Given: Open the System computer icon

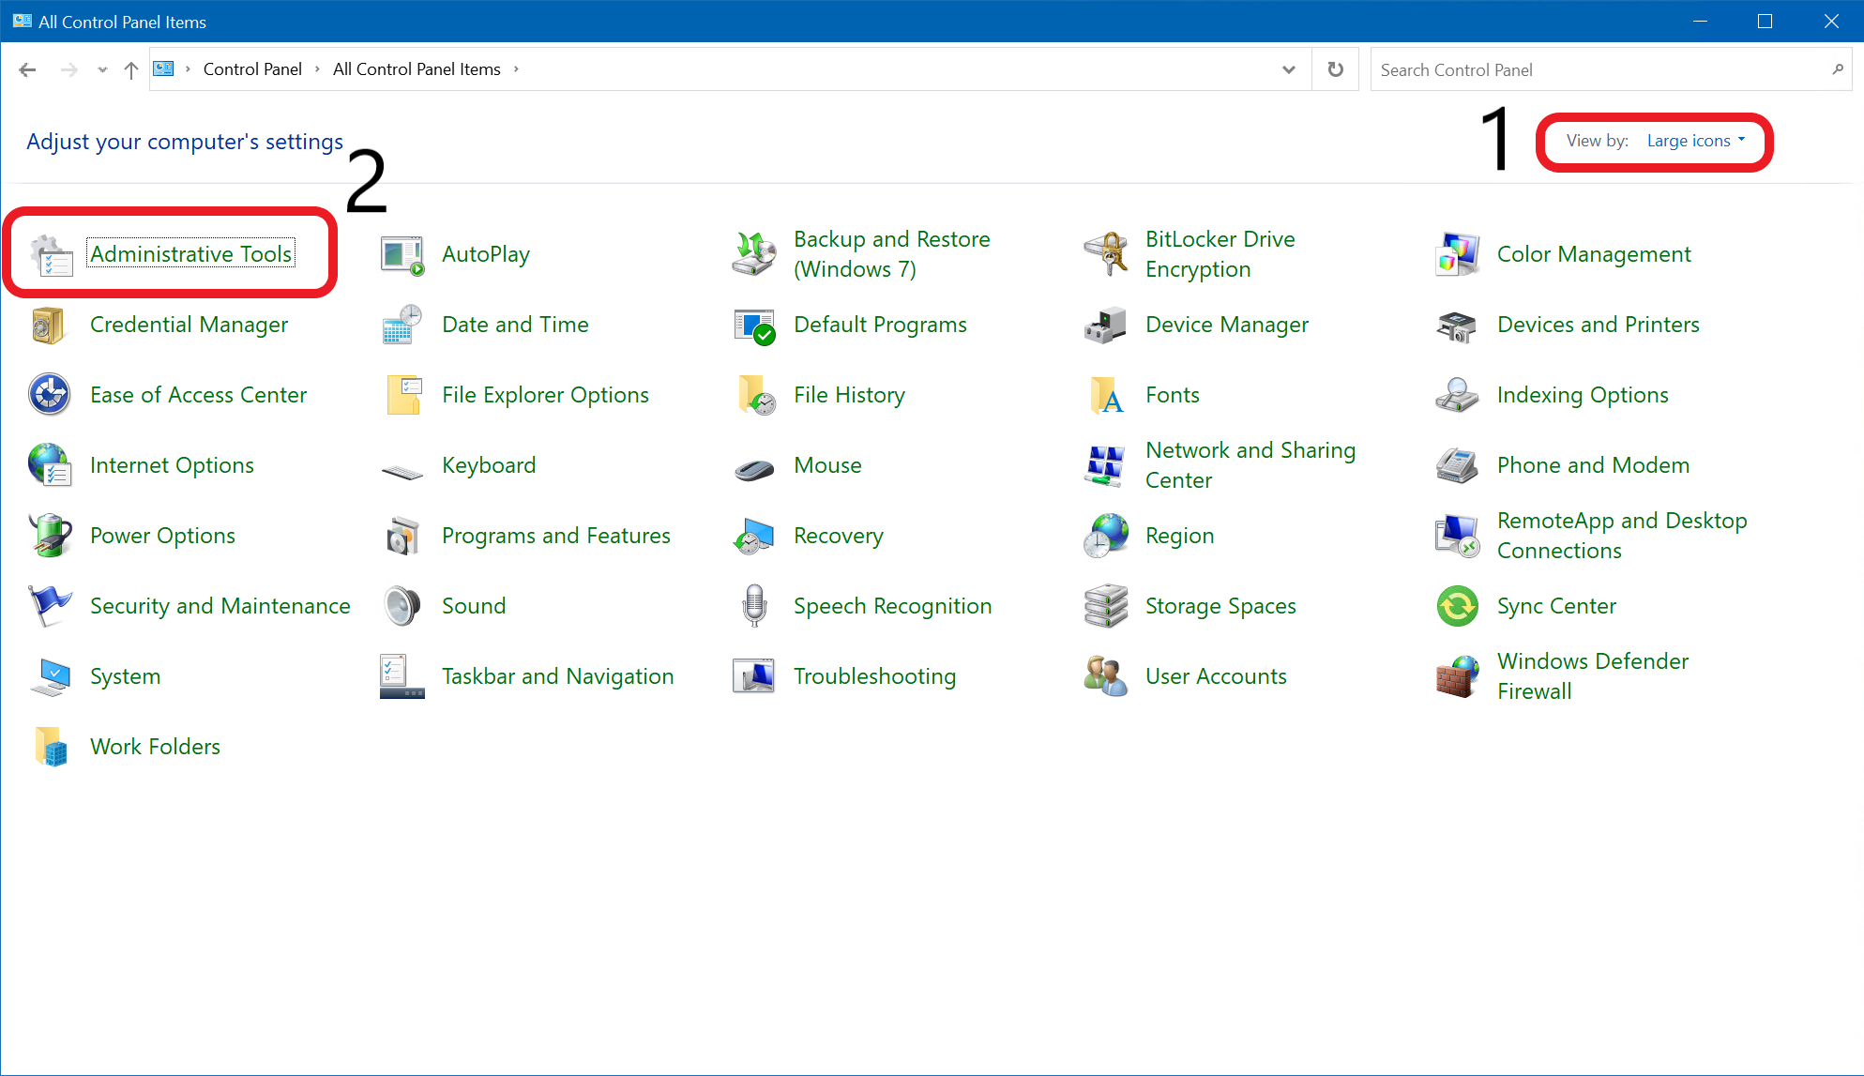Looking at the screenshot, I should pyautogui.click(x=51, y=677).
